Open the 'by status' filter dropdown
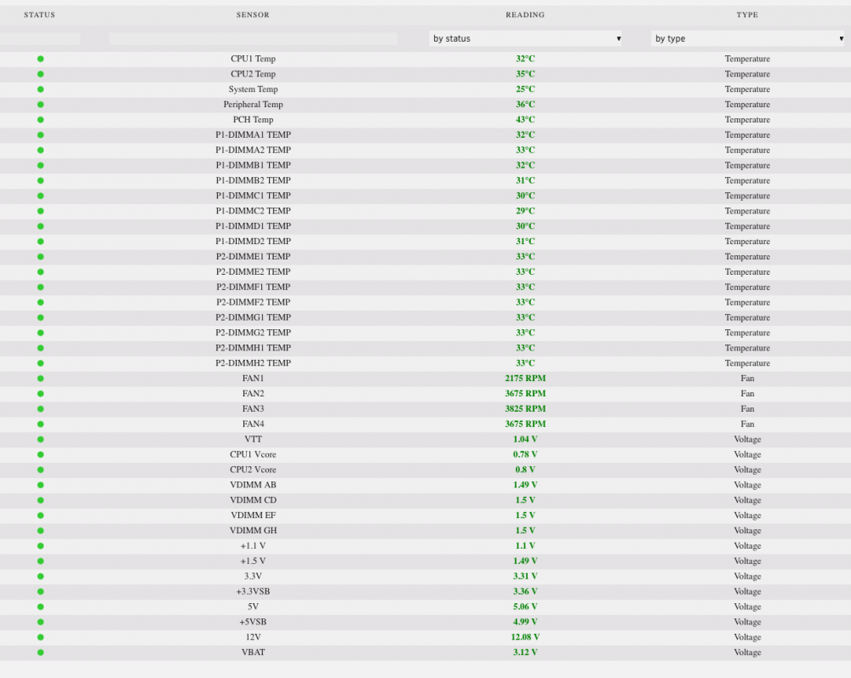 click(525, 38)
